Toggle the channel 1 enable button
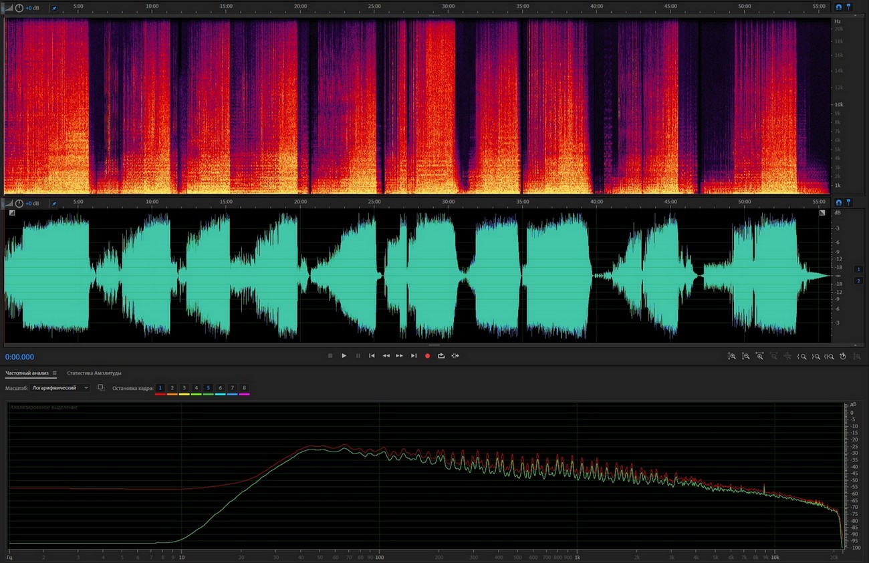The image size is (869, 563). pos(859,268)
